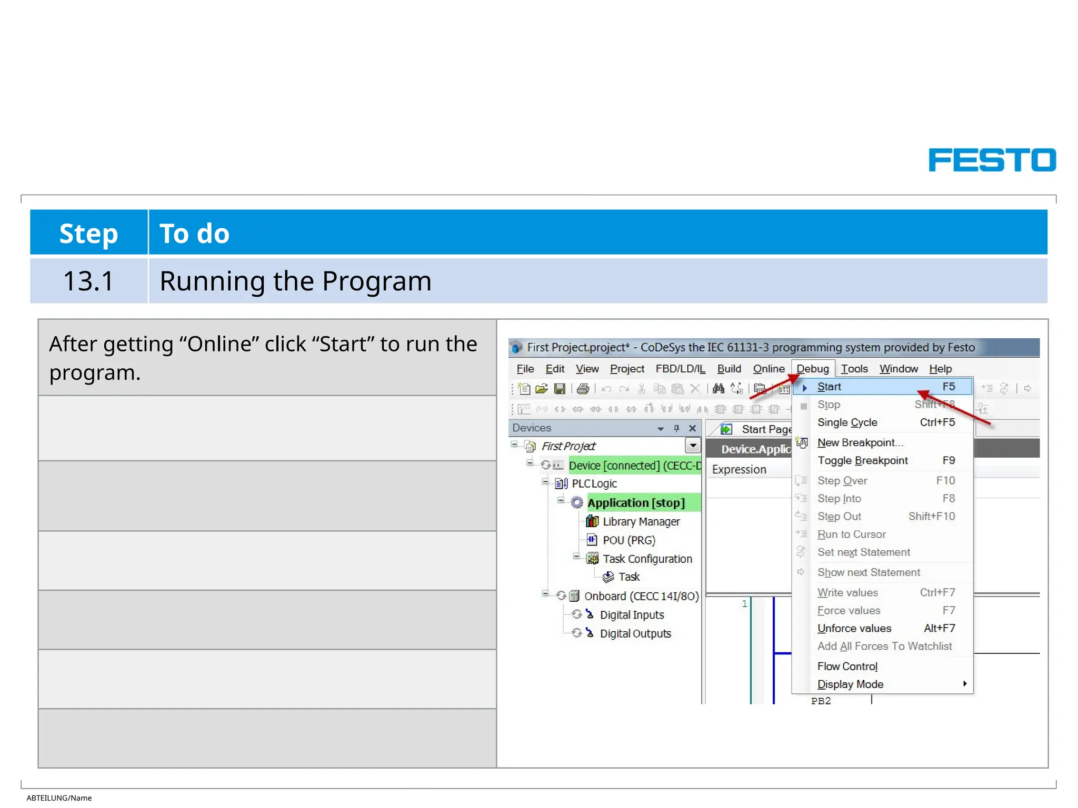Click the Paste clipboard icon

(677, 389)
